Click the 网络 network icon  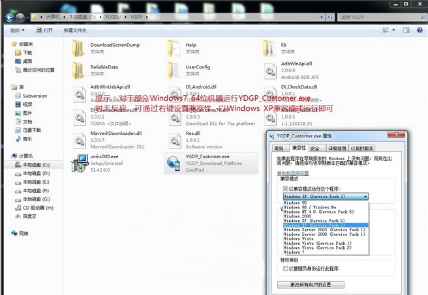[x=14, y=233]
